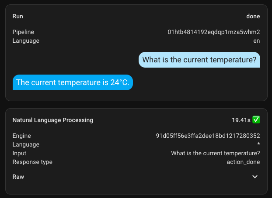Screen dimensions: 272x198
Task: Click the Response type label
Action: pyautogui.click(x=32, y=162)
